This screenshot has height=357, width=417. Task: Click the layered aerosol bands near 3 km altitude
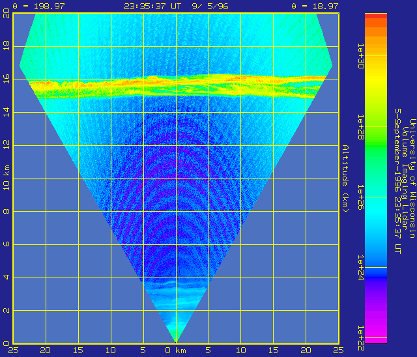[175, 293]
